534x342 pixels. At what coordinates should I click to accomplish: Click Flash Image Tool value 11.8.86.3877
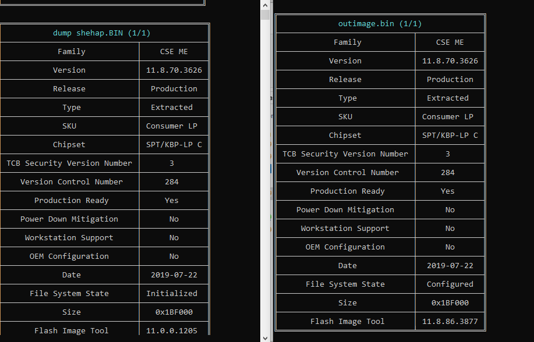point(450,321)
